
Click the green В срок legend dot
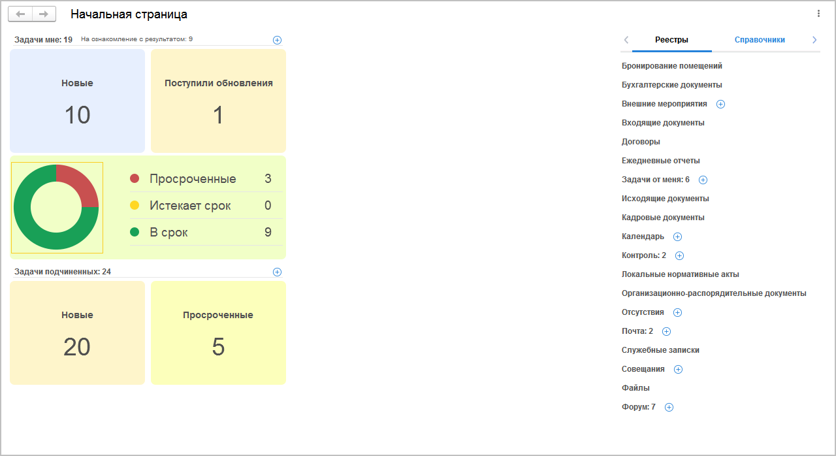click(x=135, y=232)
